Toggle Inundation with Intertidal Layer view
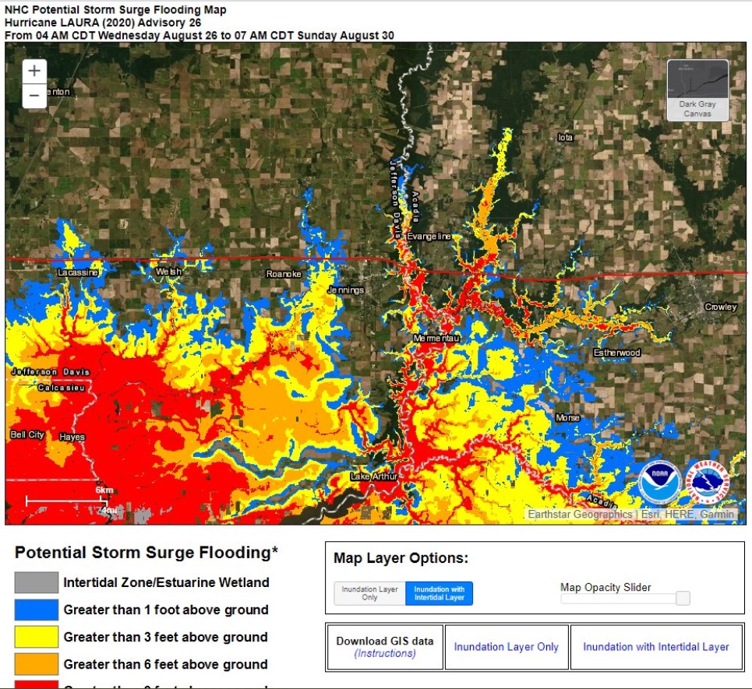 click(439, 594)
